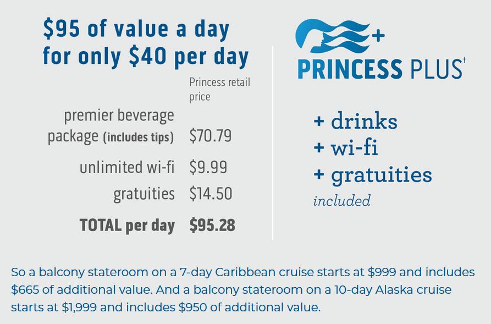Viewport: 491px width, 324px height.
Task: Click the italic 'included' text
Action: pyautogui.click(x=342, y=201)
